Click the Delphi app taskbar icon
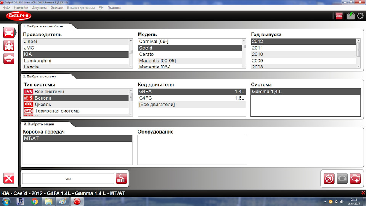The image size is (366, 206). [77, 201]
